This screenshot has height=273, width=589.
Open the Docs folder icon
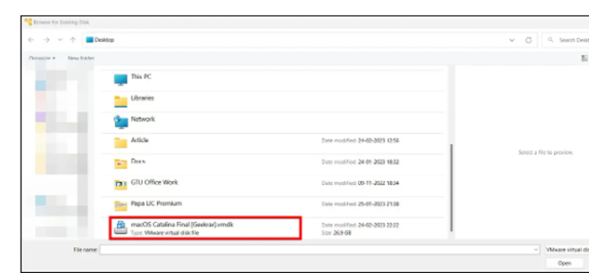(121, 164)
